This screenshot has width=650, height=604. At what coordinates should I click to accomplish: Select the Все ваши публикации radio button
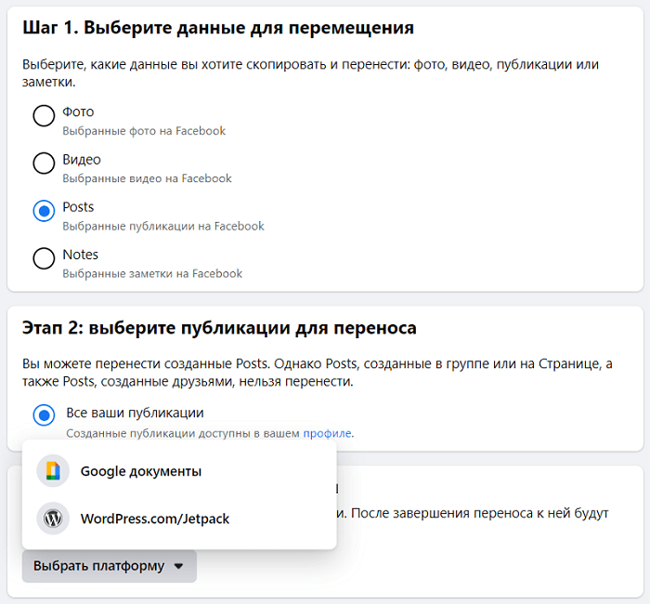44,414
